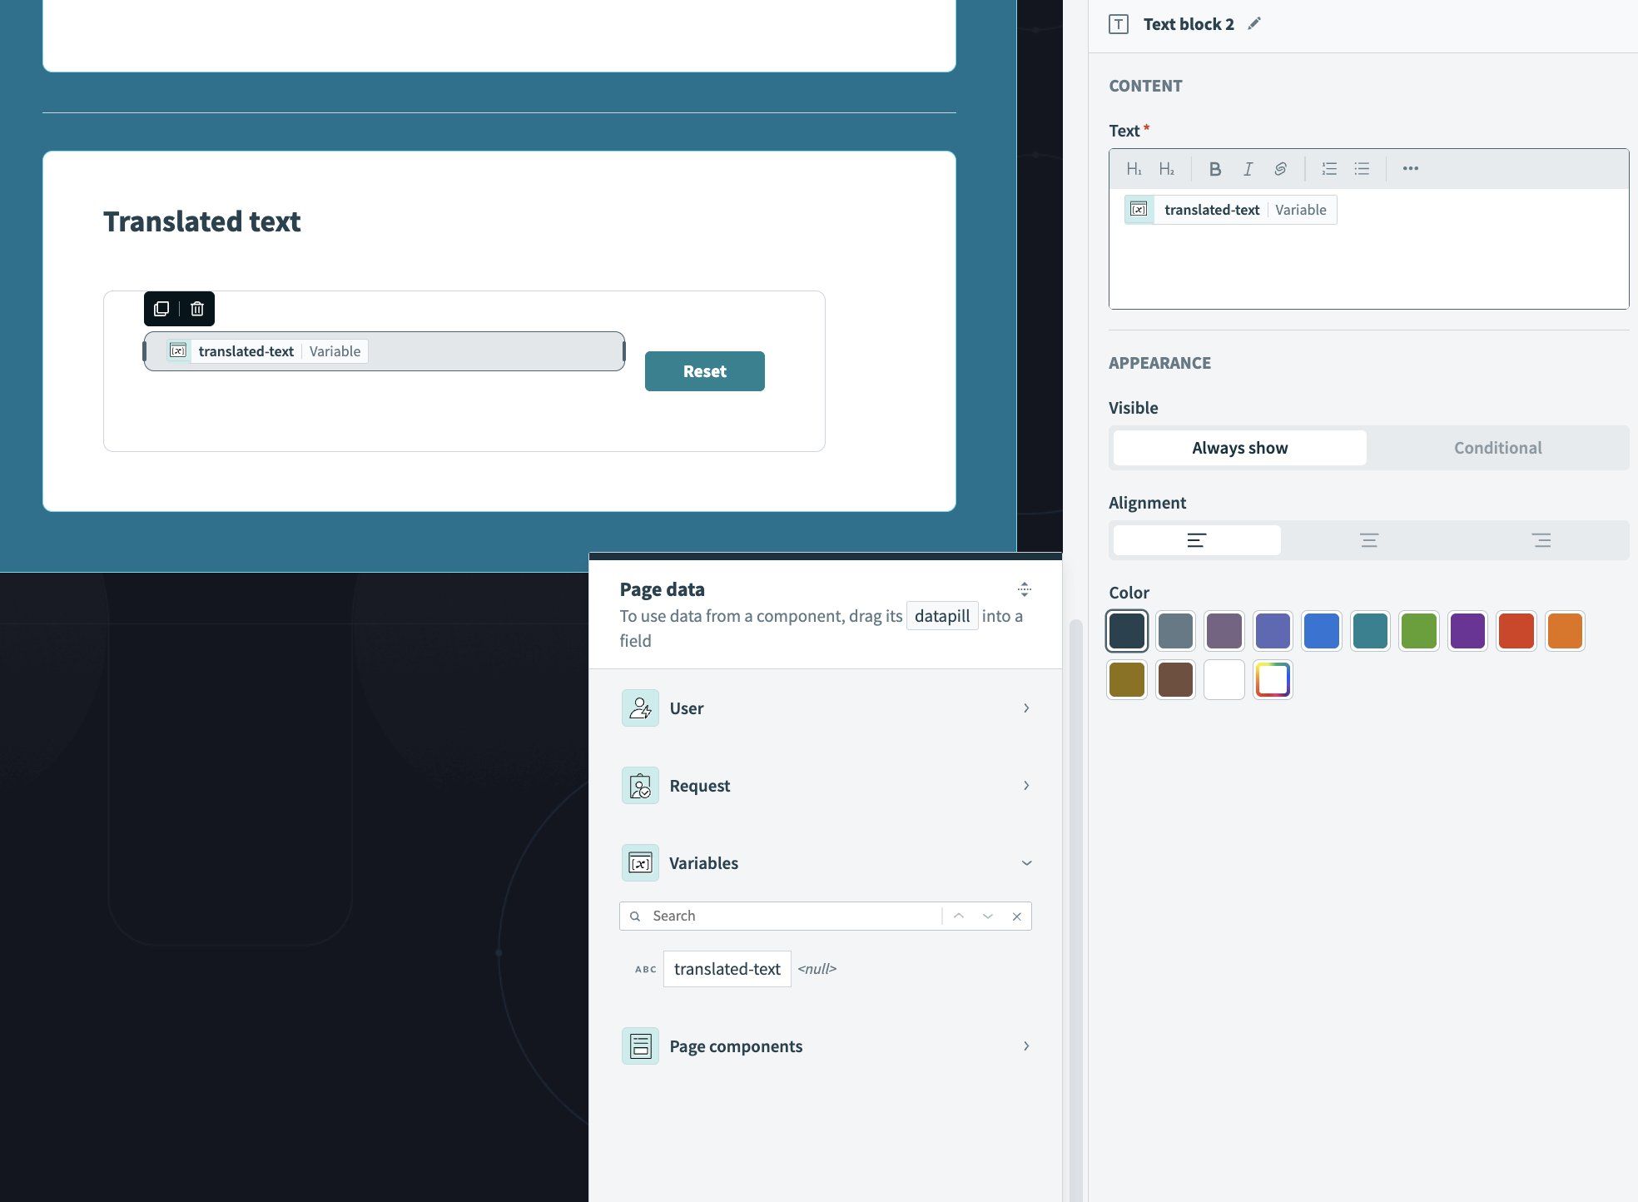This screenshot has width=1638, height=1202.
Task: Expand the User section in Page data
Action: point(825,708)
